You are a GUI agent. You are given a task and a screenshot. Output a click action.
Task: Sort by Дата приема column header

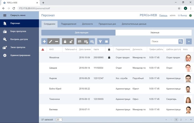[85, 49]
